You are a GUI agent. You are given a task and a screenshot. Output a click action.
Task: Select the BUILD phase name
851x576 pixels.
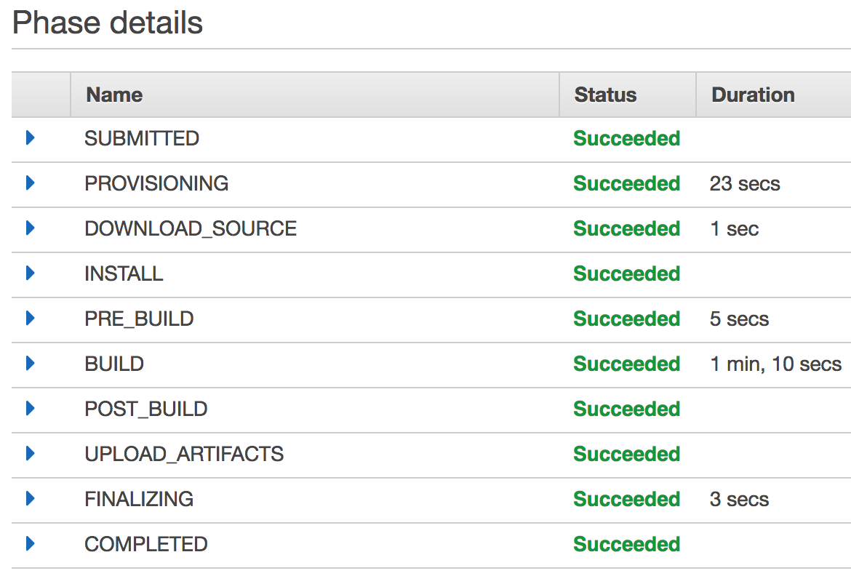pyautogui.click(x=114, y=364)
